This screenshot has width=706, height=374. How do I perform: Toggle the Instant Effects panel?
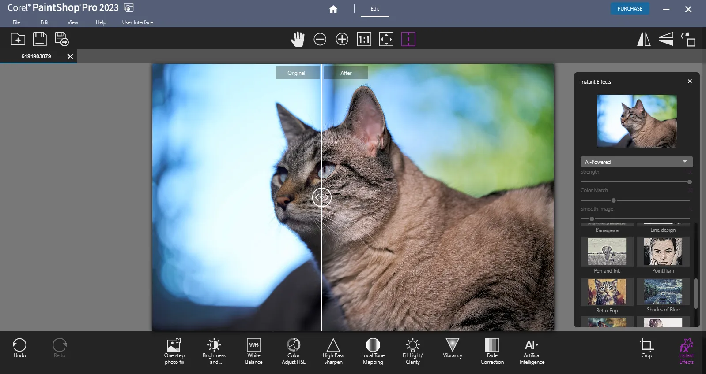tap(687, 351)
